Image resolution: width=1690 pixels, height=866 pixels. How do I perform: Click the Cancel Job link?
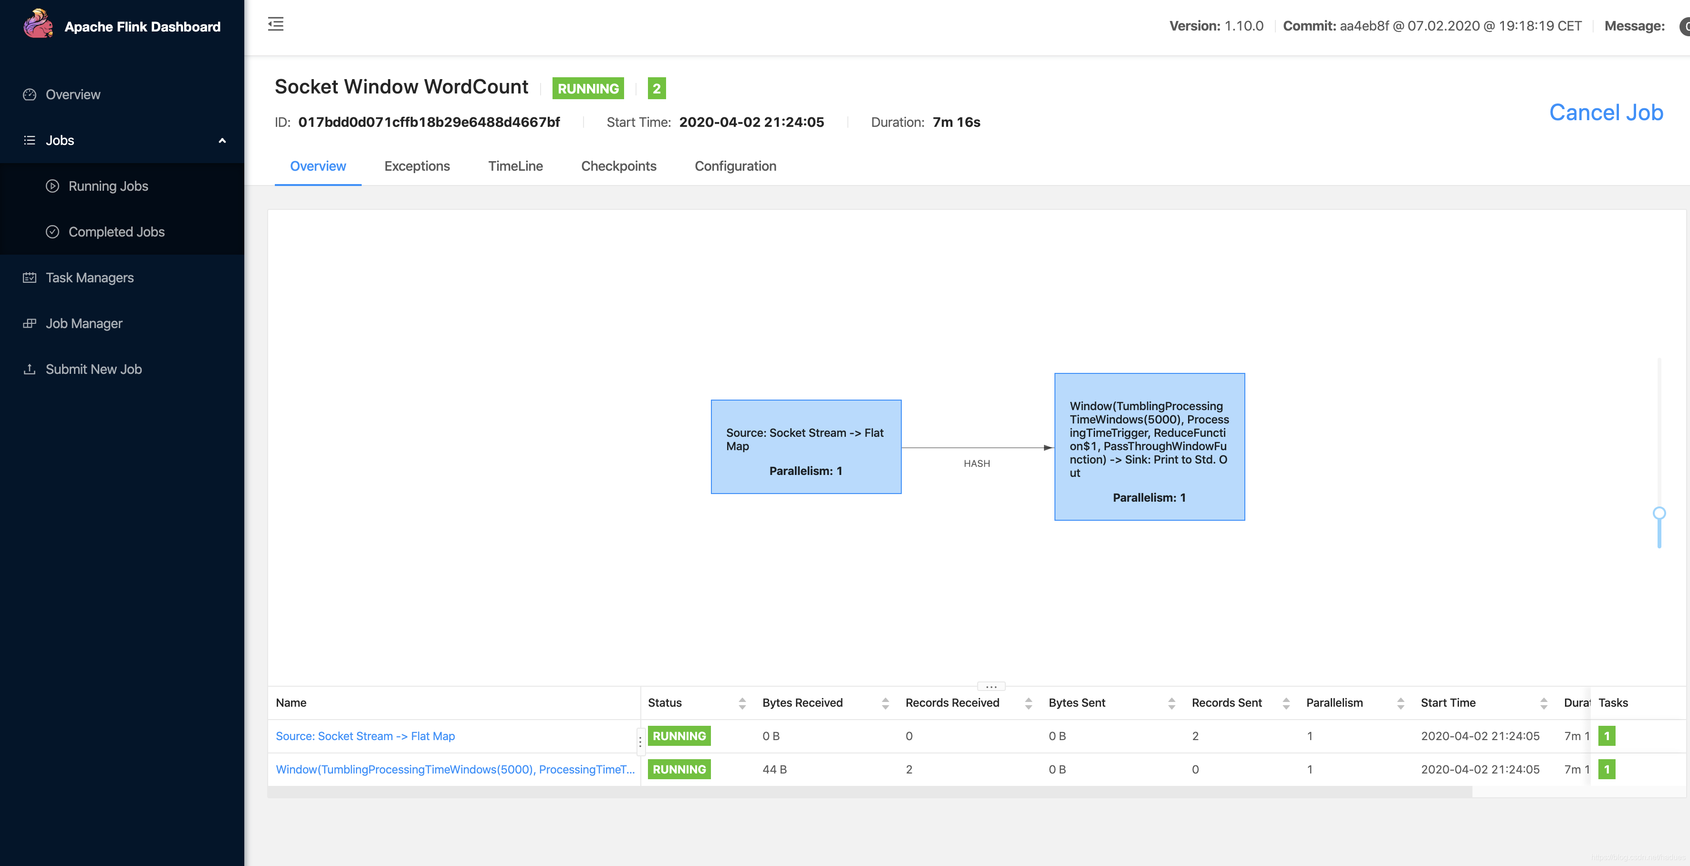1606,113
